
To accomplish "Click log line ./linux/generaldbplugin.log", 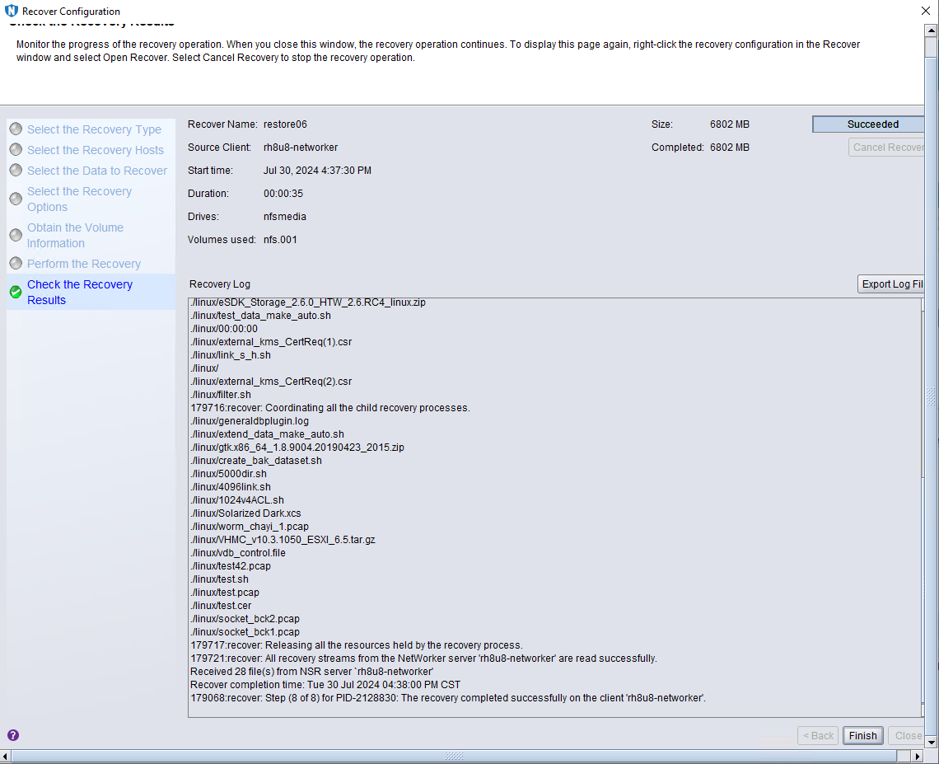I will click(x=250, y=420).
